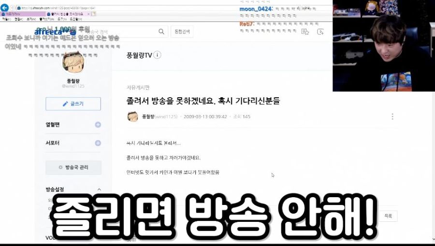Click the magnifier search icon
The height and width of the screenshot is (246, 435).
(x=161, y=31)
